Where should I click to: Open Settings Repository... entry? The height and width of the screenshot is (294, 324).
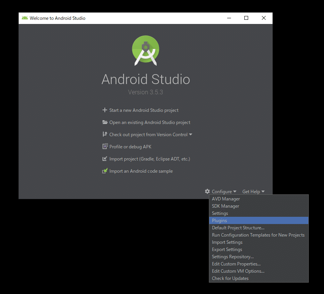click(259, 256)
